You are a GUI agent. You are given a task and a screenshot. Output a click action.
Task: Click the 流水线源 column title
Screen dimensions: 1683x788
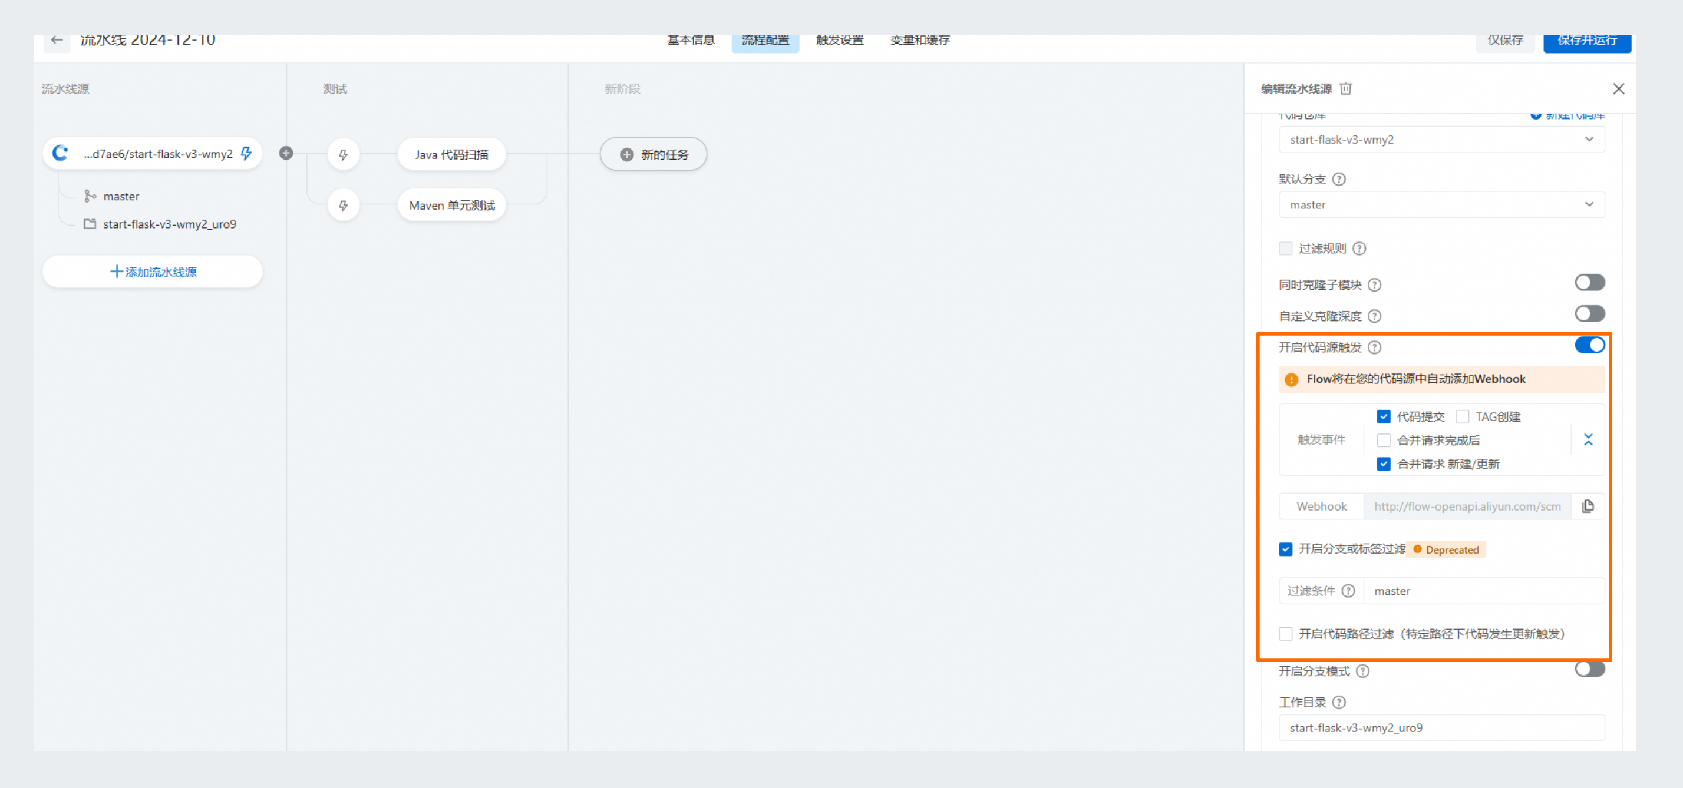(x=65, y=88)
